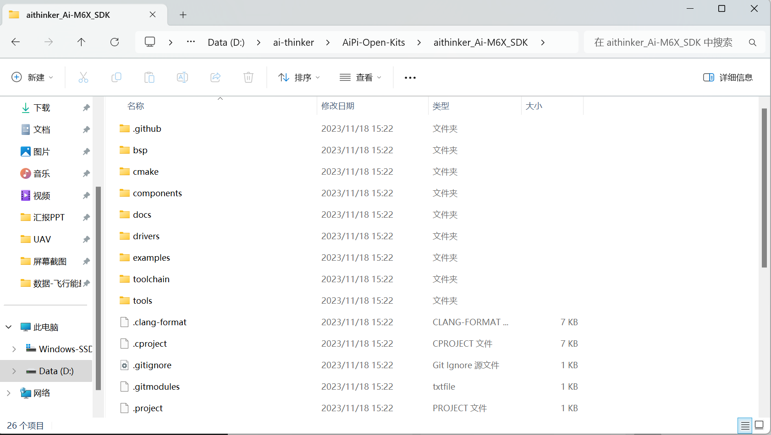Select Data (D:) in navigation tree
The width and height of the screenshot is (771, 435).
(x=46, y=371)
